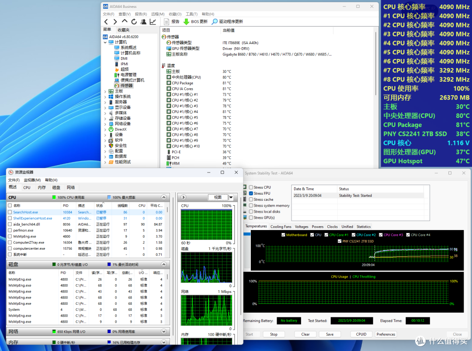This screenshot has width=472, height=351.
Task: Enable Stress system memory checkbox
Action: click(x=251, y=206)
